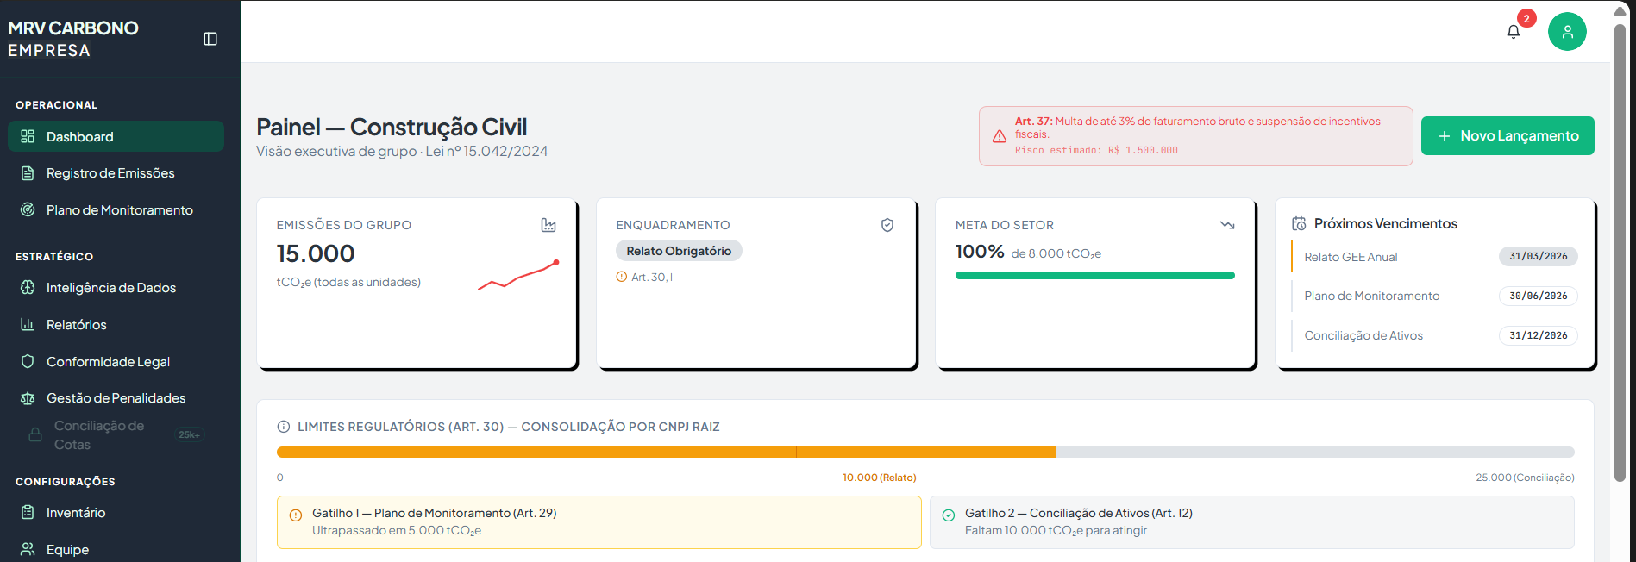Go to Registro de Emissões

coord(116,173)
